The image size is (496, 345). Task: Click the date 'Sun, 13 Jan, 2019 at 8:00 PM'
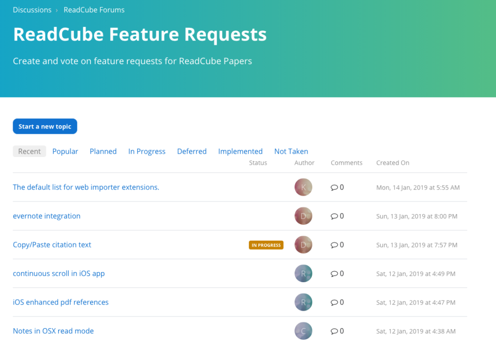click(x=417, y=216)
